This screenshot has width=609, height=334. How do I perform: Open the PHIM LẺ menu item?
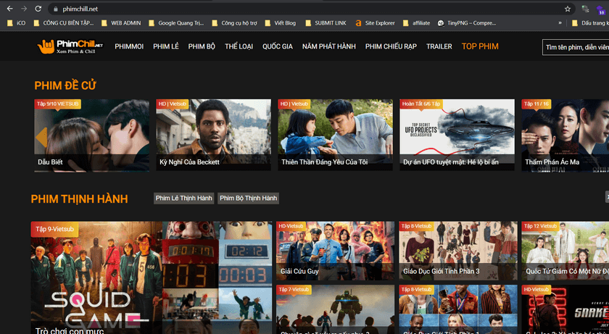(166, 46)
